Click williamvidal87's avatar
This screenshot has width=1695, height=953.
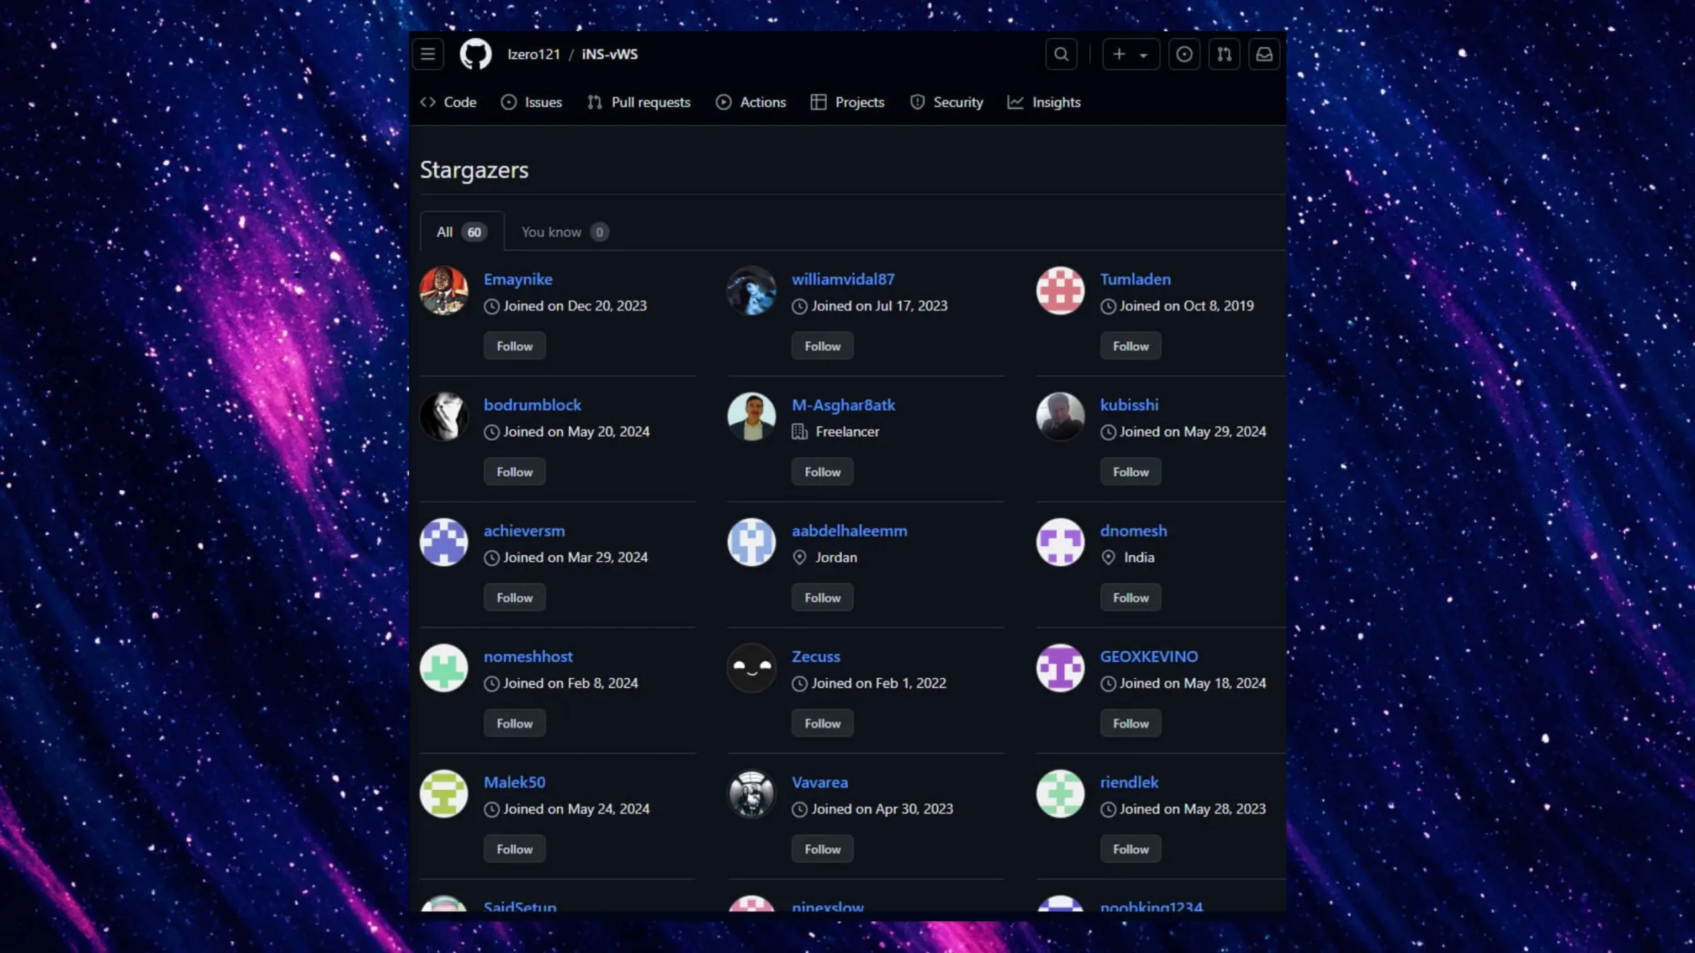coord(751,291)
